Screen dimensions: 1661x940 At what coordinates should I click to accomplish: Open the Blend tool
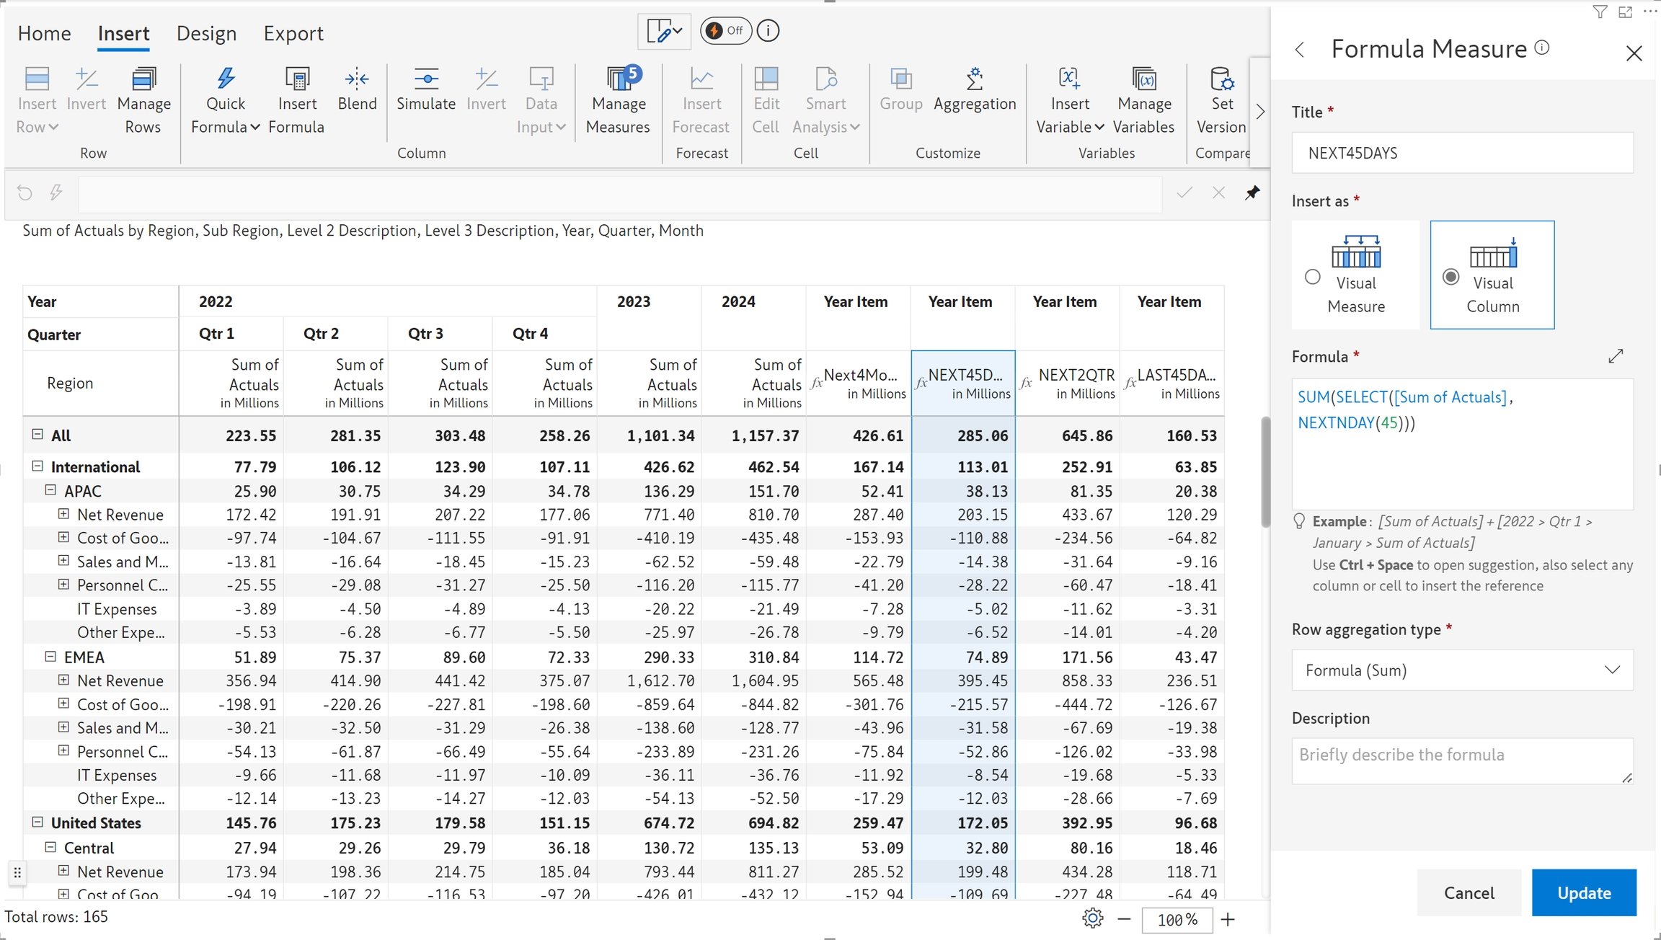pos(357,80)
